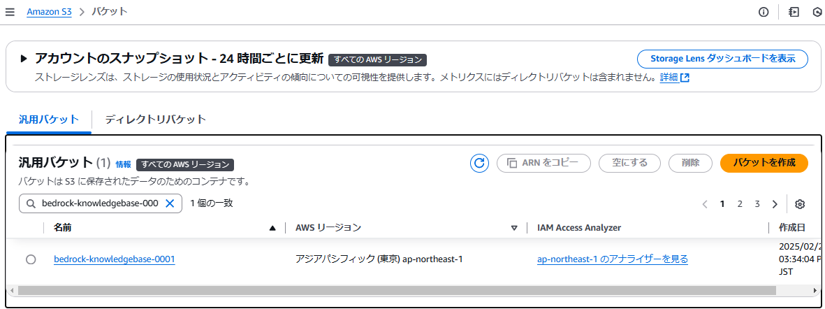Sort buckets by name column arrow
The width and height of the screenshot is (825, 309).
pyautogui.click(x=272, y=228)
